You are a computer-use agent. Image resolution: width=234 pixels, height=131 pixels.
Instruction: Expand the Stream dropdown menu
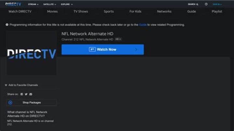tap(33, 5)
